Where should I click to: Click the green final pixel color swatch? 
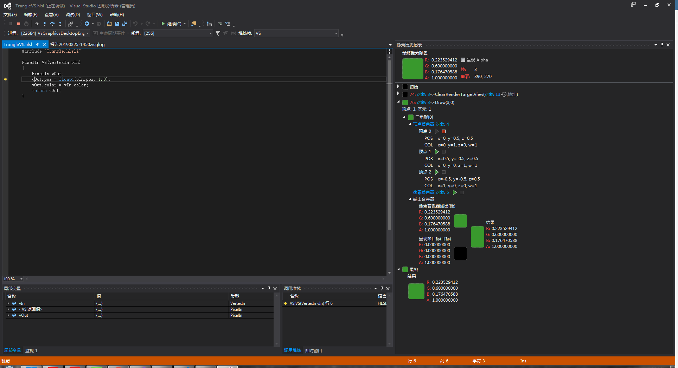[412, 68]
